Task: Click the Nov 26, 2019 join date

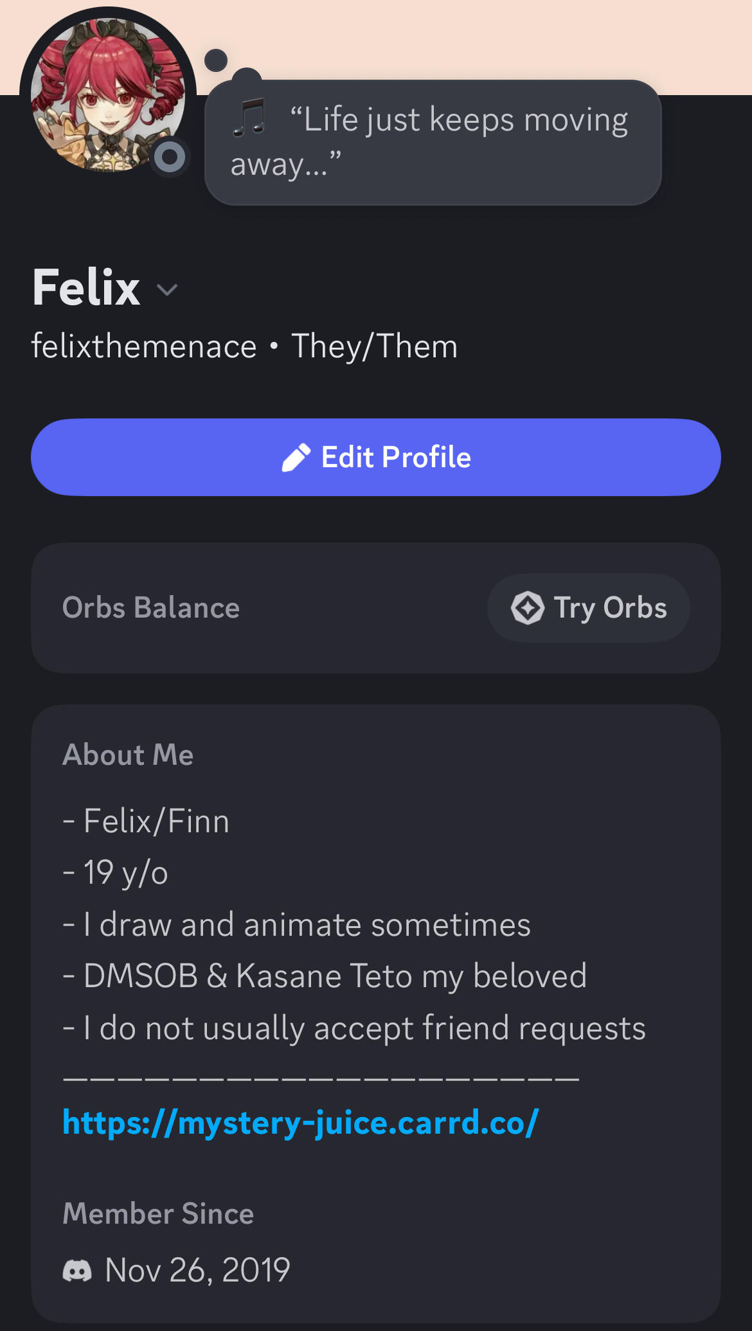Action: (197, 1271)
